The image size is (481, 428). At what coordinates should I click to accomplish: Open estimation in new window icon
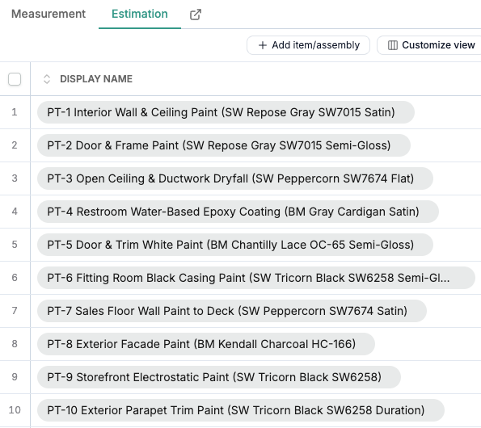point(196,15)
